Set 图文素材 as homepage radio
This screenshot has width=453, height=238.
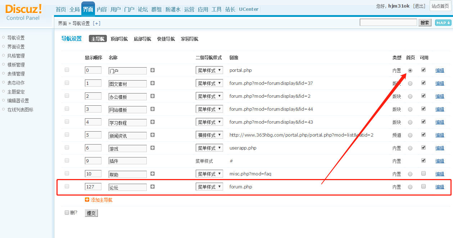(410, 83)
